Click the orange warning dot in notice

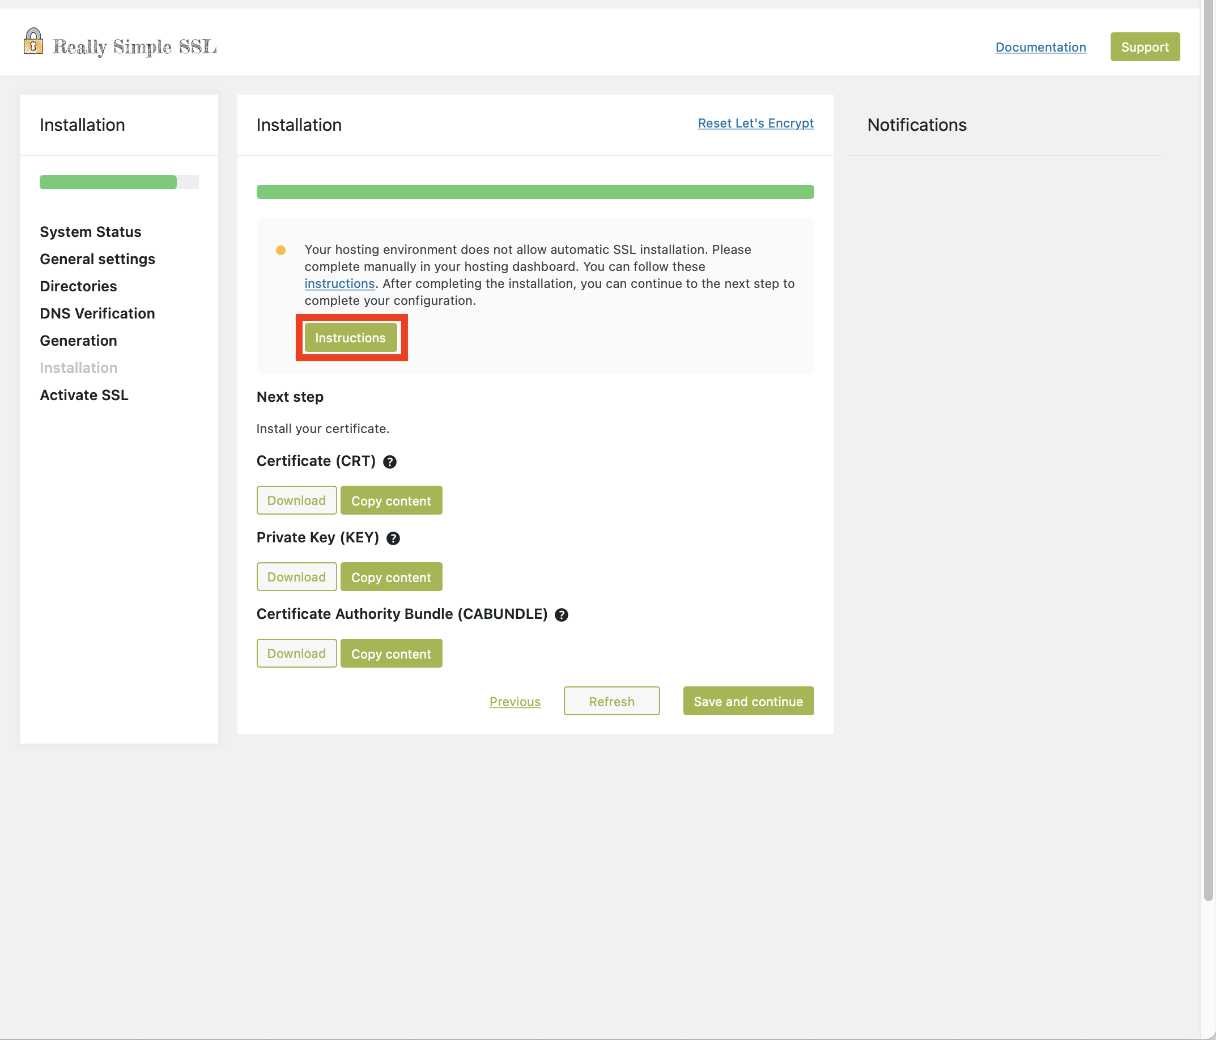click(280, 250)
